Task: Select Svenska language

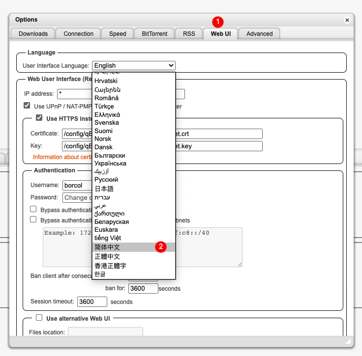Action: point(134,123)
